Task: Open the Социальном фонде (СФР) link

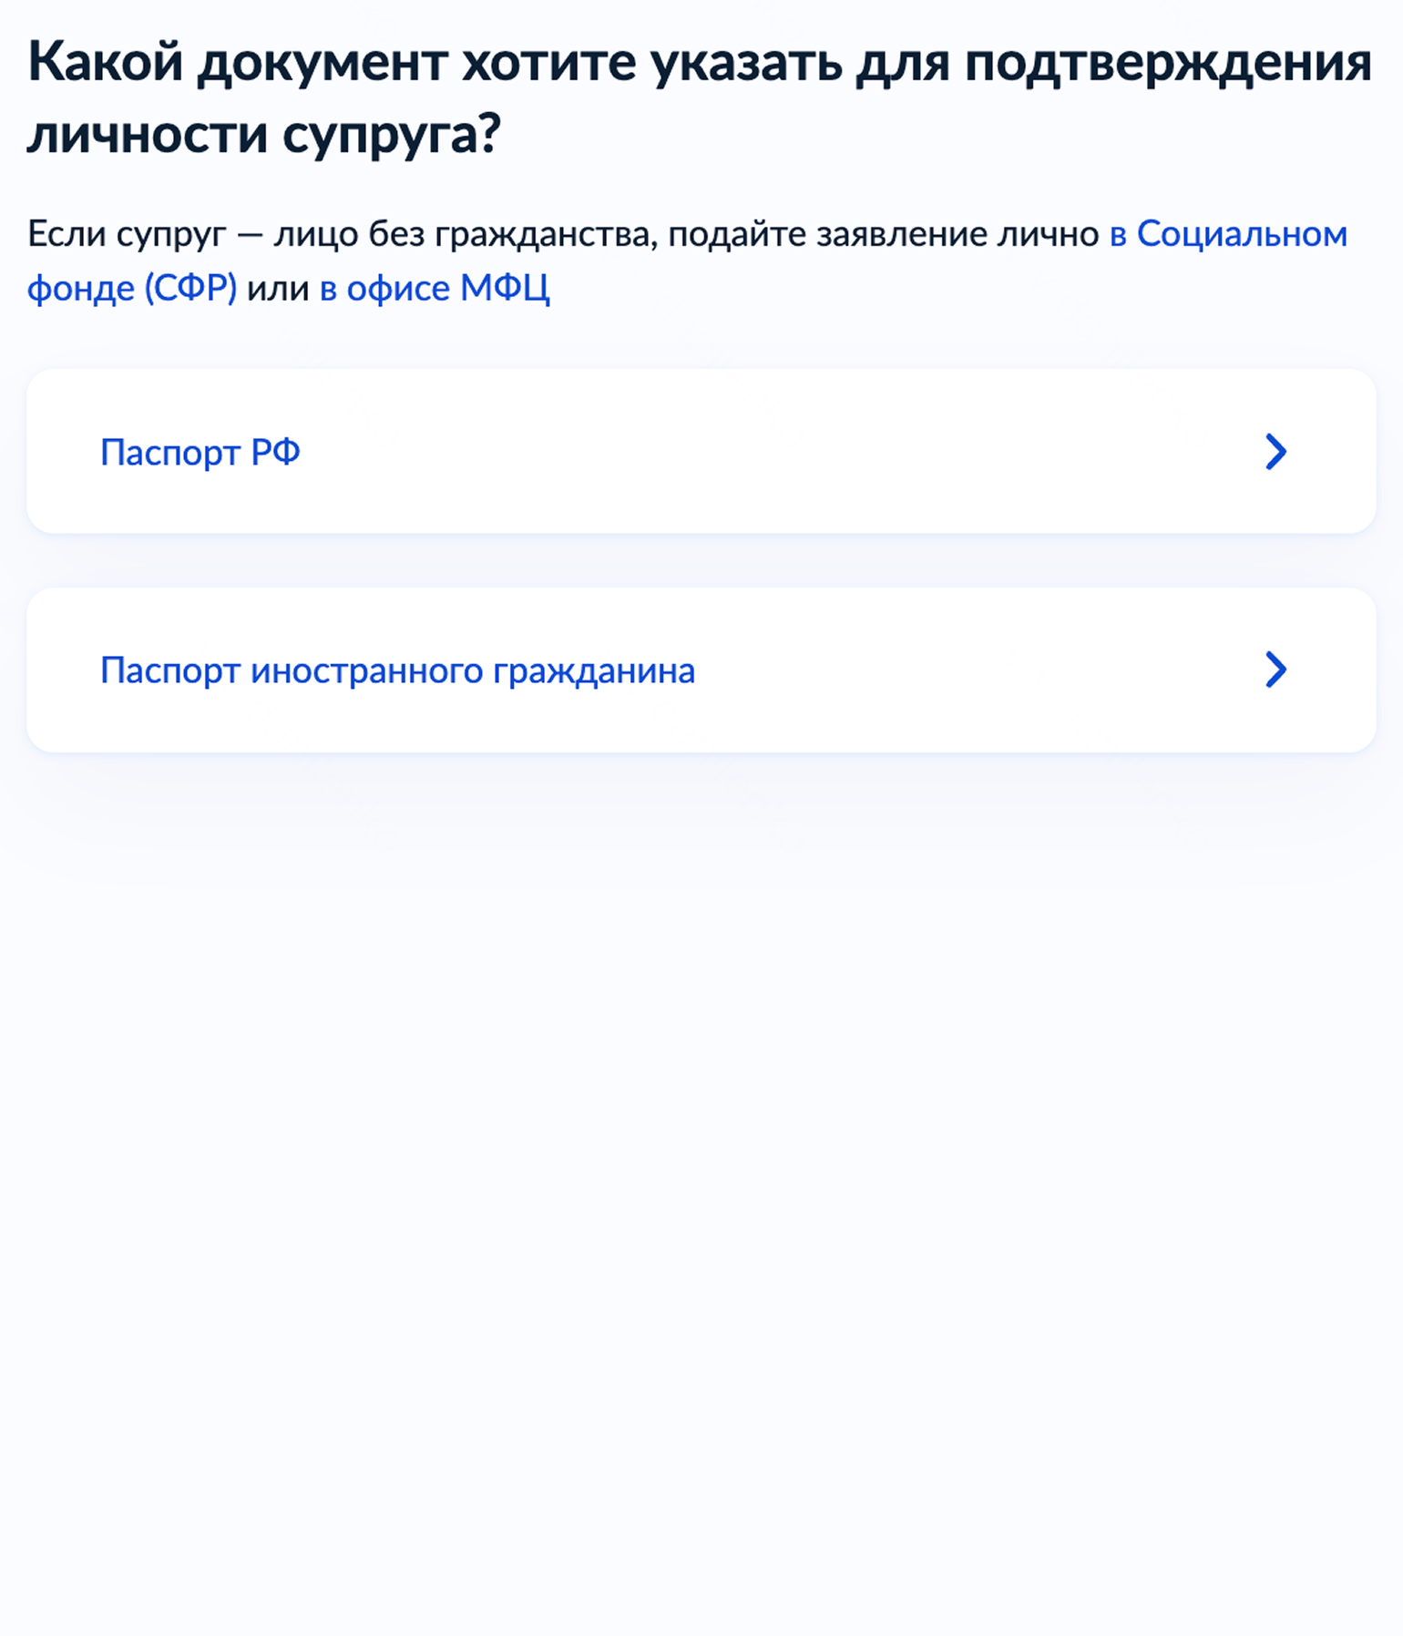Action: pyautogui.click(x=1227, y=235)
